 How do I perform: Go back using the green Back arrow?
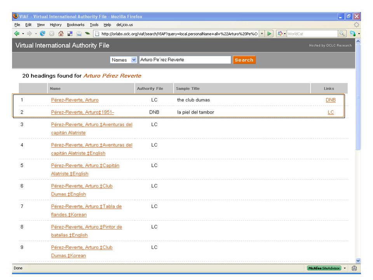(x=17, y=33)
